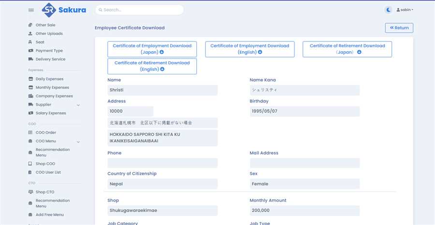
Task: Click the Delivery Service truck icon
Action: coord(30,59)
